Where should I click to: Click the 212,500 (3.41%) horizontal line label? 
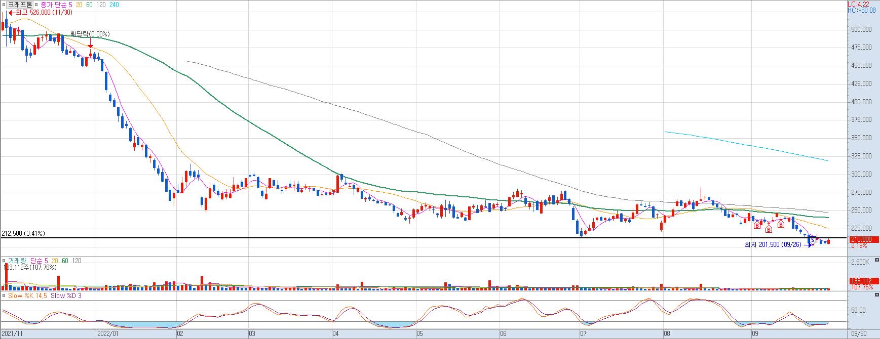tap(23, 233)
